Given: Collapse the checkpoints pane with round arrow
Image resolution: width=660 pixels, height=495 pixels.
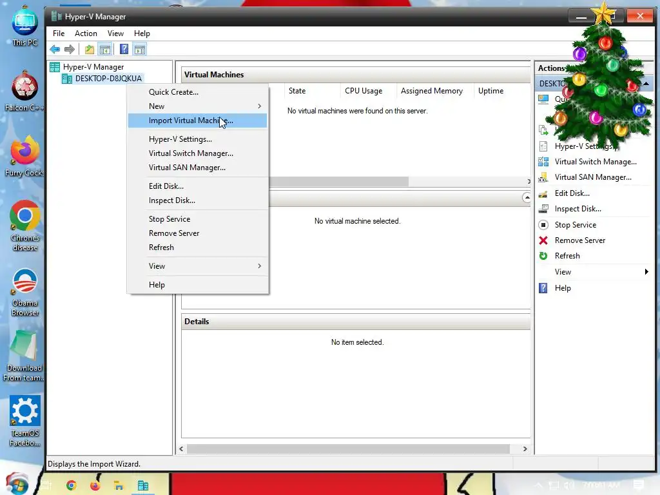Looking at the screenshot, I should pos(527,197).
